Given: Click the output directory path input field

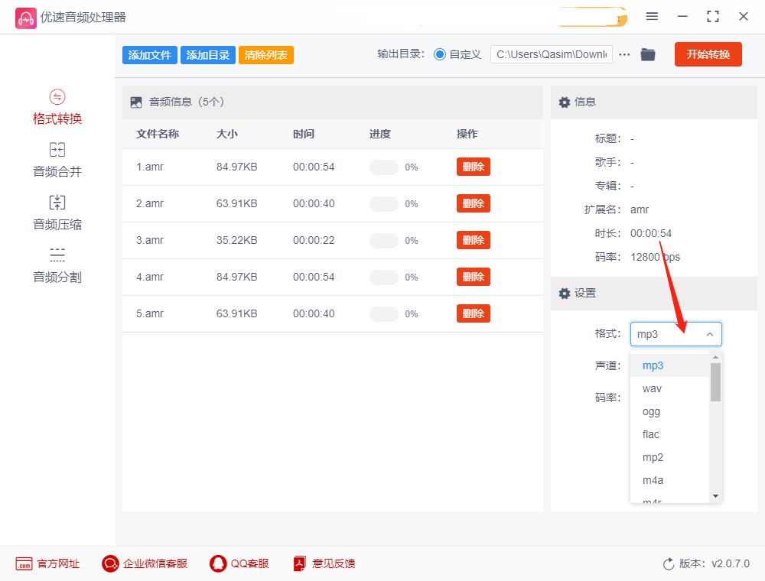Looking at the screenshot, I should 550,54.
